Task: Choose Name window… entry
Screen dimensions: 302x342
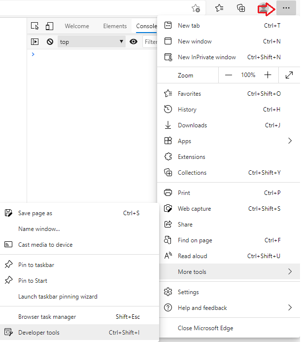Action: coord(80,229)
